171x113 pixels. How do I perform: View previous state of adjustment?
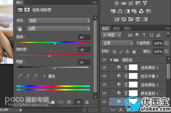pos(61,102)
